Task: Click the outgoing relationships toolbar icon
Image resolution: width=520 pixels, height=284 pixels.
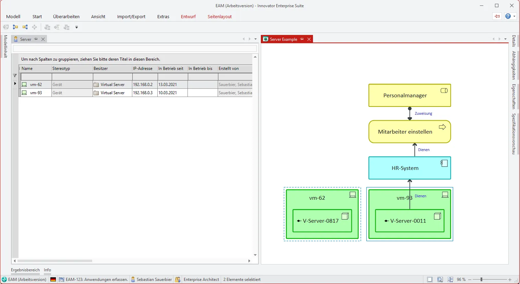Action: tap(25, 27)
